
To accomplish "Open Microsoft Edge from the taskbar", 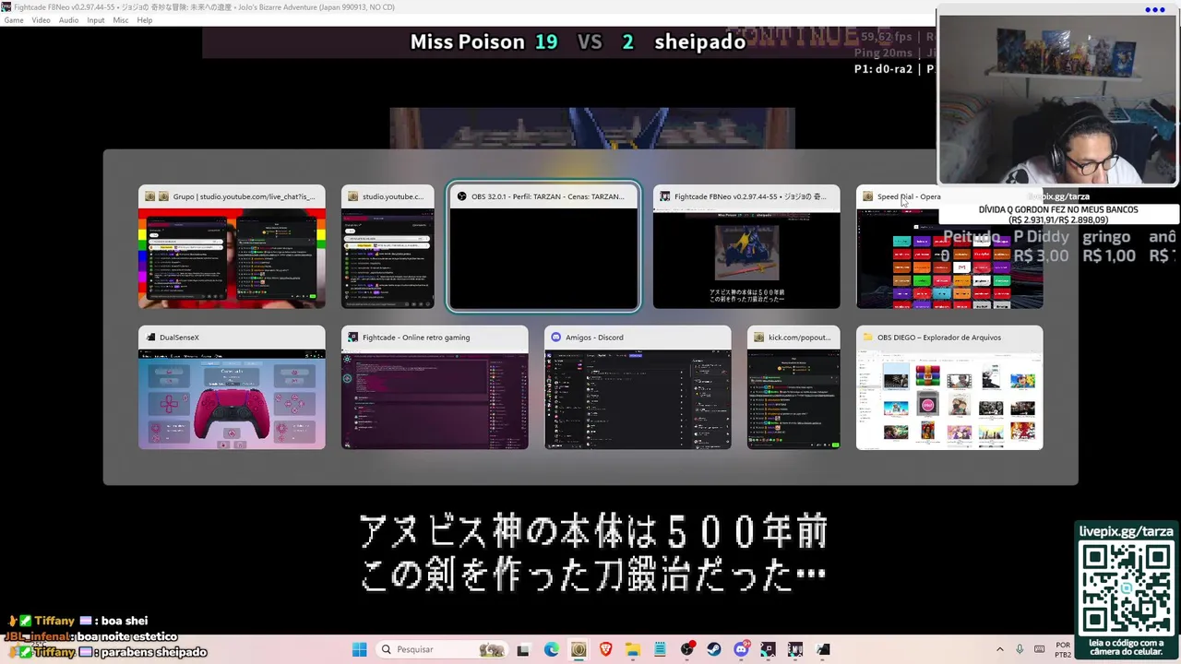I will [x=551, y=649].
